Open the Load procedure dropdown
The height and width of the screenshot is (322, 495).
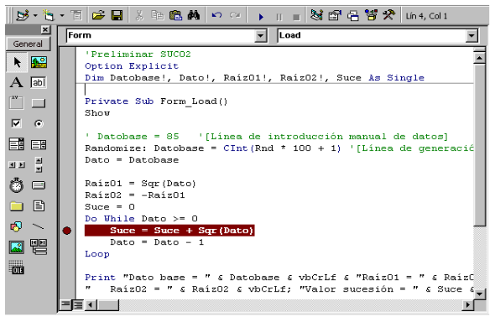click(x=472, y=35)
